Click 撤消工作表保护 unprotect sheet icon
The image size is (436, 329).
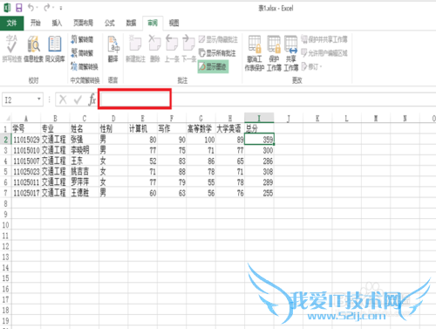(x=255, y=53)
